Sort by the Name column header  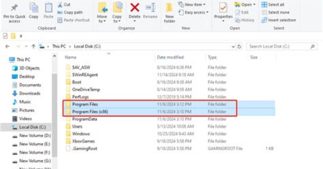pos(71,57)
